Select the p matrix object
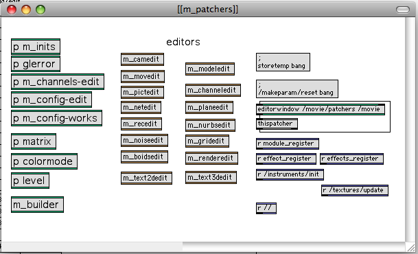 point(34,141)
